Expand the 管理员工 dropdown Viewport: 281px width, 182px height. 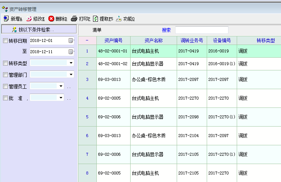pyautogui.click(x=61, y=86)
